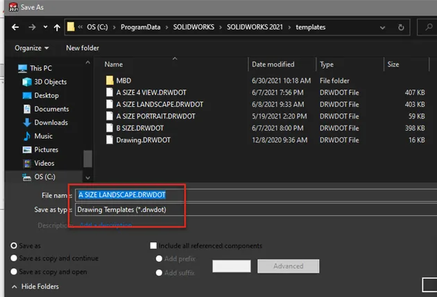The image size is (437, 297).
Task: Select A SIZE 4 VIEW.DRWDOT file icon
Action: coord(110,92)
